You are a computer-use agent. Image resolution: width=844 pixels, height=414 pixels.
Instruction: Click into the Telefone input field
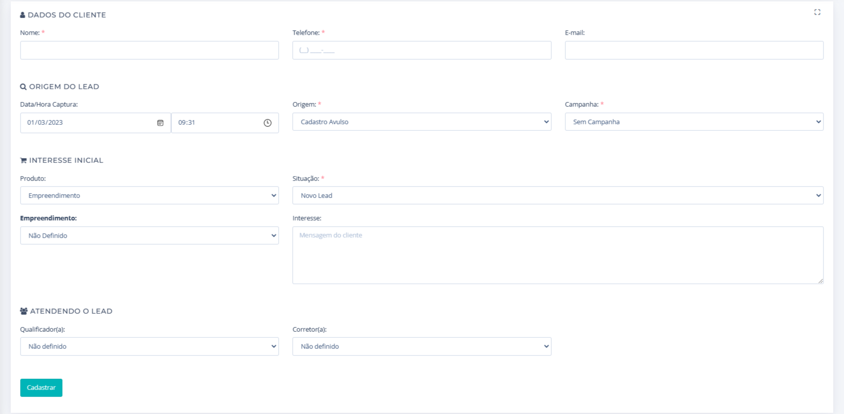point(421,50)
